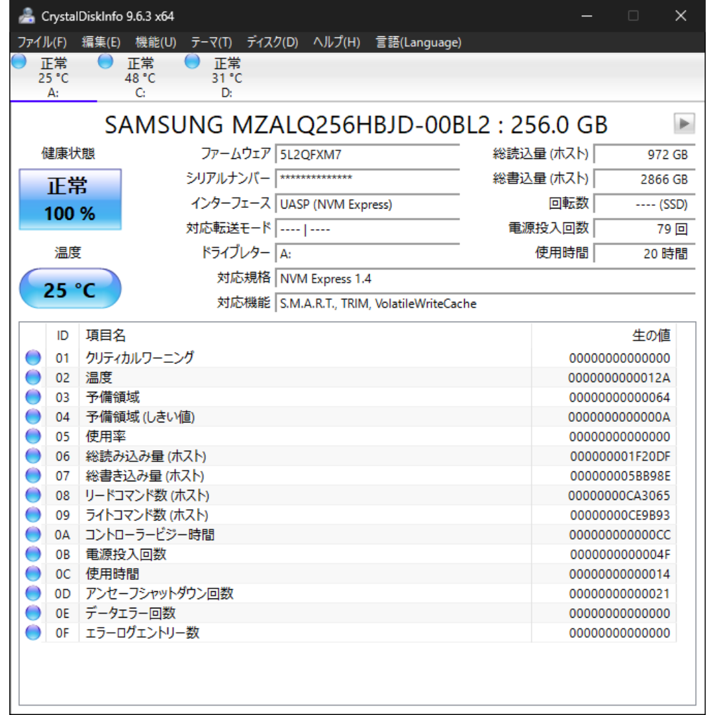Viewport: 715px width, 715px height.
Task: Open the ディスク(D) menu
Action: (272, 42)
